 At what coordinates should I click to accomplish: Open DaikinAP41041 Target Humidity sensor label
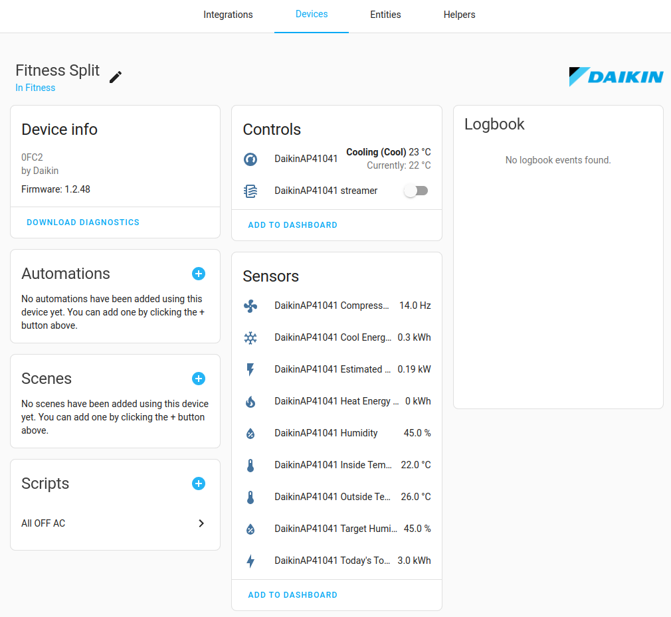[x=336, y=529]
